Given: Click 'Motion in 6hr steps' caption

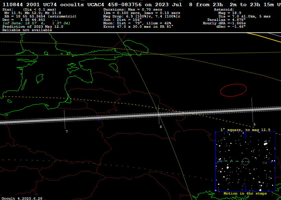Looking at the screenshot, I should pyautogui.click(x=245, y=194).
